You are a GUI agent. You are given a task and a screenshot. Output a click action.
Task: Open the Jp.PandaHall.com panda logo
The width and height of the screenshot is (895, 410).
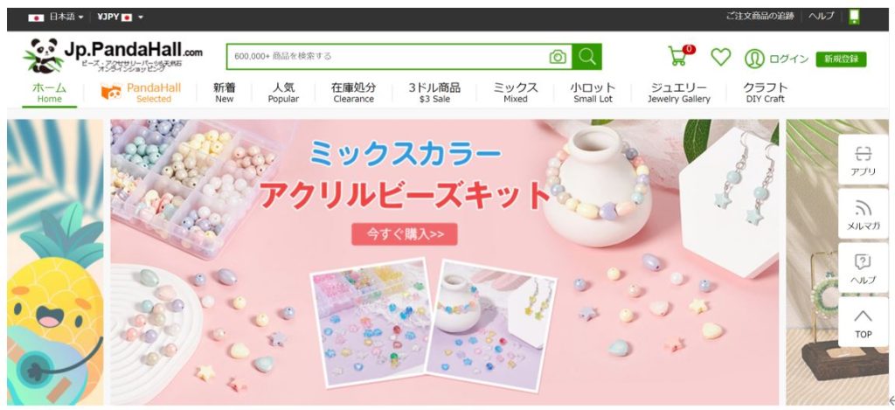[x=113, y=55]
